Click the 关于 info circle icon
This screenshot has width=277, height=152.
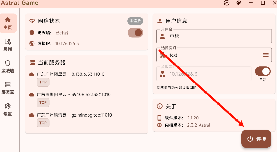[x=160, y=106]
